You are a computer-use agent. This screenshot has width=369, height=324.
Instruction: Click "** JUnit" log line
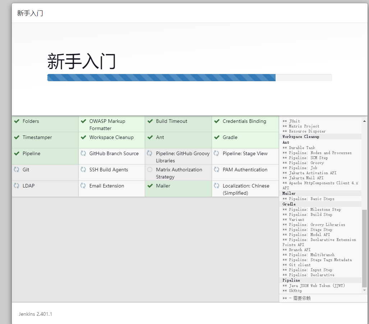(x=291, y=121)
